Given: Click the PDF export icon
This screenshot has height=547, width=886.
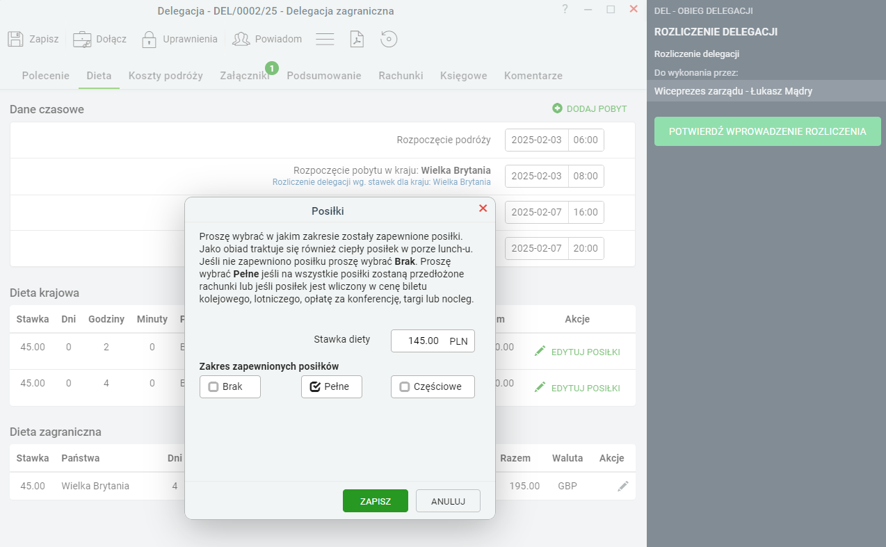Looking at the screenshot, I should click(x=357, y=39).
